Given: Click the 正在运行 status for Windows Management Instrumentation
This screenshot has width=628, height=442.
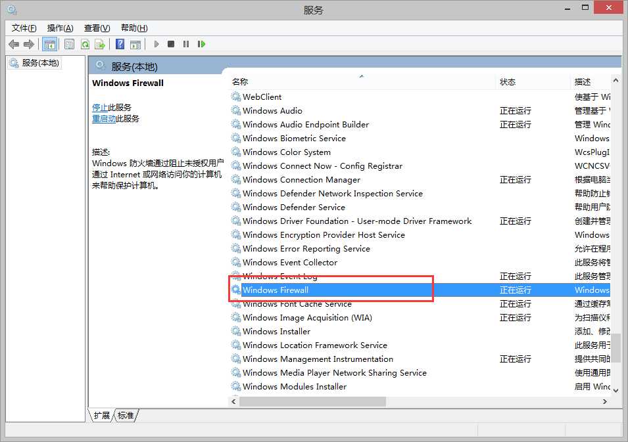Looking at the screenshot, I should click(x=515, y=359).
